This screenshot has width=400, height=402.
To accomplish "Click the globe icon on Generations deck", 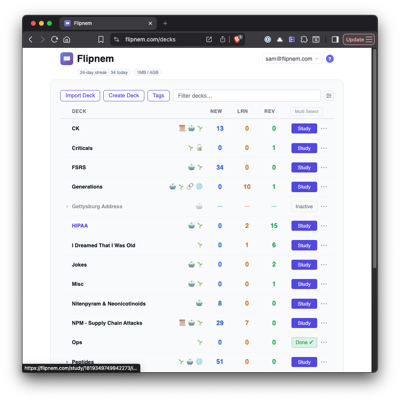I will 199,187.
